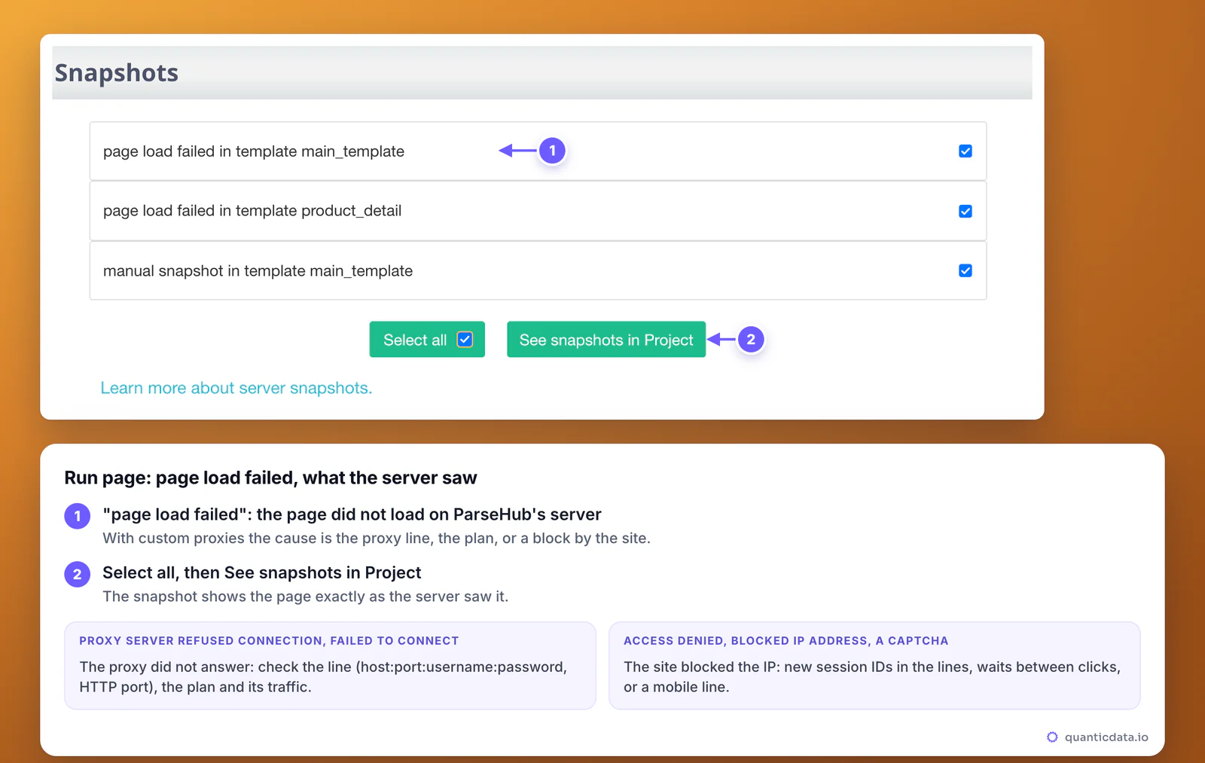The height and width of the screenshot is (763, 1205).
Task: Select row text 'page load failed in template main_template'
Action: coord(254,151)
